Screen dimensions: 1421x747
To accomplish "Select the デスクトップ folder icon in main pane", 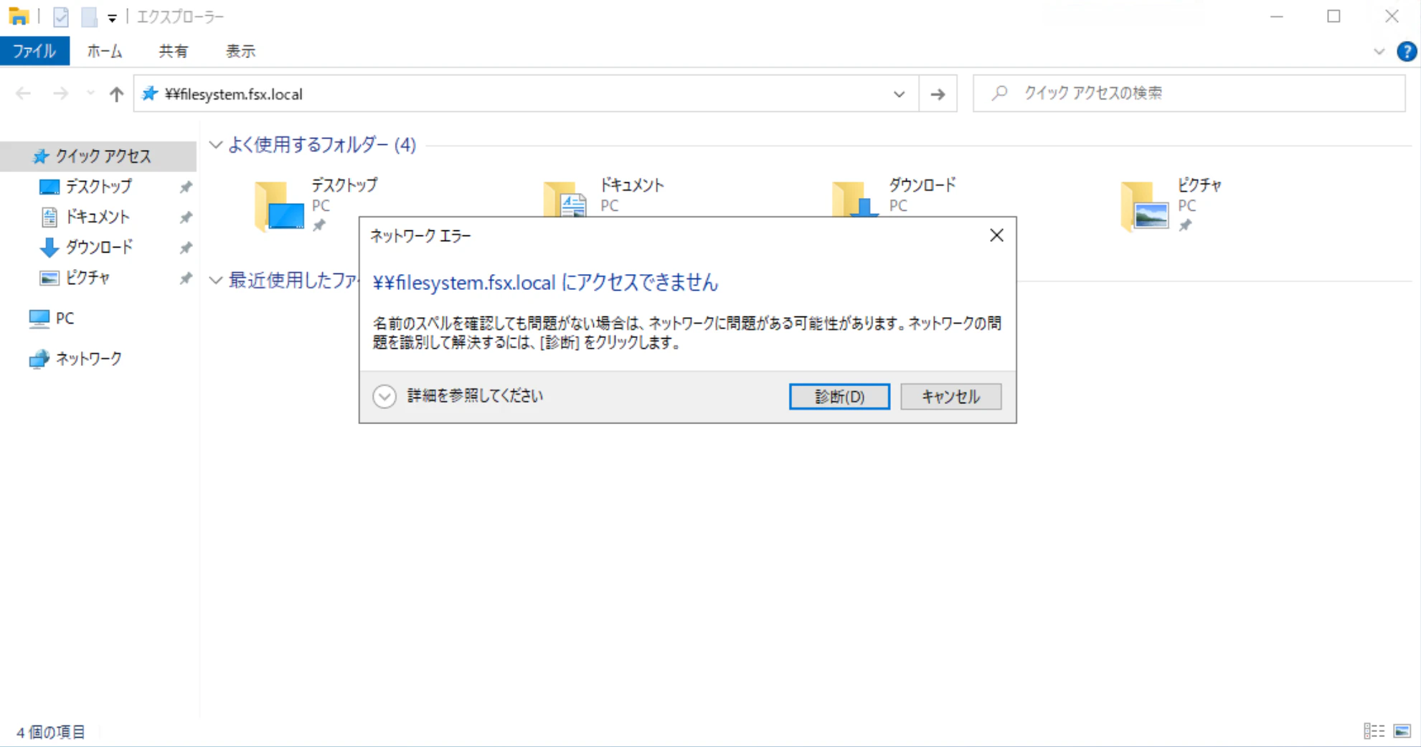I will [280, 205].
